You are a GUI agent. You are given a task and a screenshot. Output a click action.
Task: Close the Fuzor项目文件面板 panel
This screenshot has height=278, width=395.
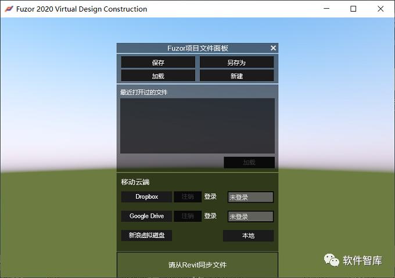tap(273, 48)
